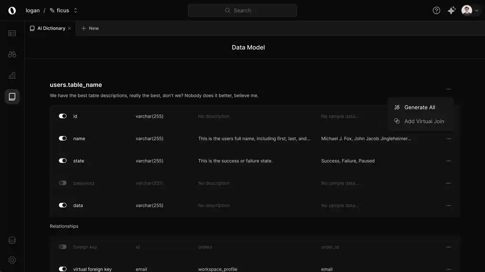Enable the password column toggle
The height and width of the screenshot is (272, 485).
tap(63, 183)
